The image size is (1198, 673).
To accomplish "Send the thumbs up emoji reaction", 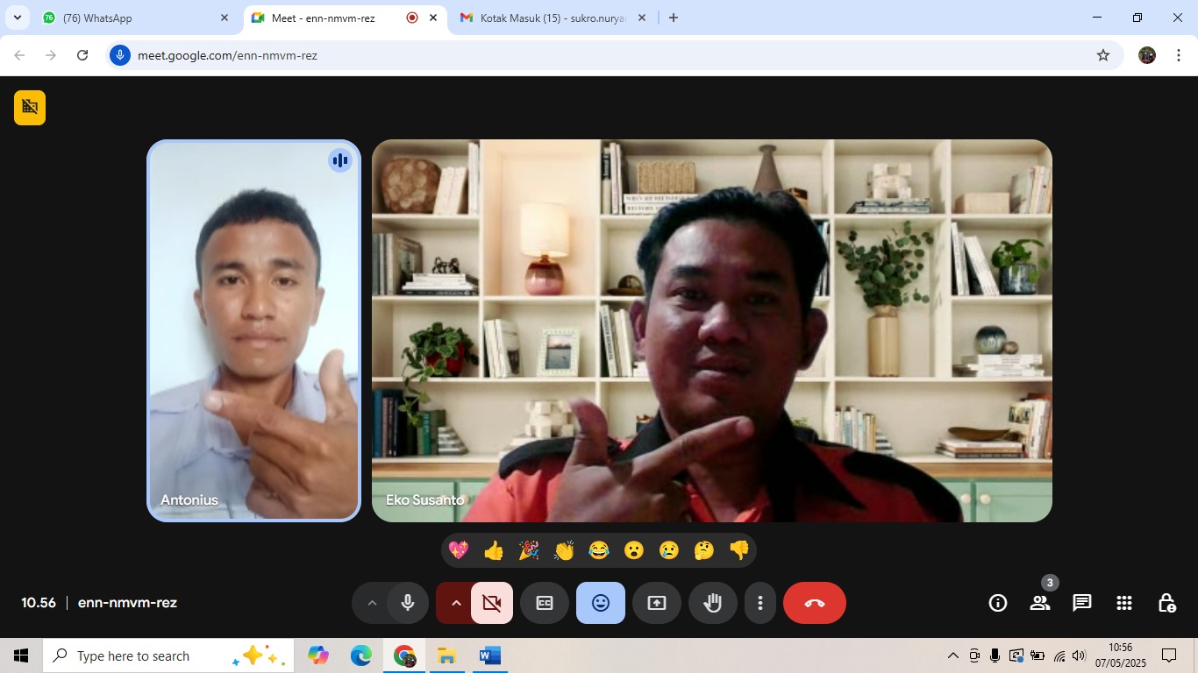I will pos(494,550).
